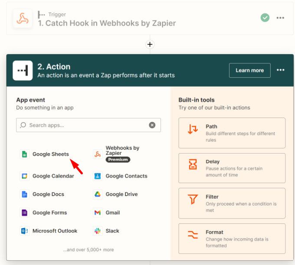Focus the Search apps field
295x265 pixels.
coord(88,125)
